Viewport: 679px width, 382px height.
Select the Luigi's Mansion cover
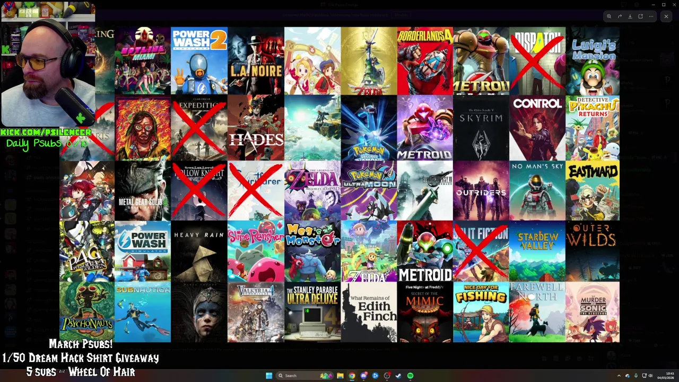[593, 61]
